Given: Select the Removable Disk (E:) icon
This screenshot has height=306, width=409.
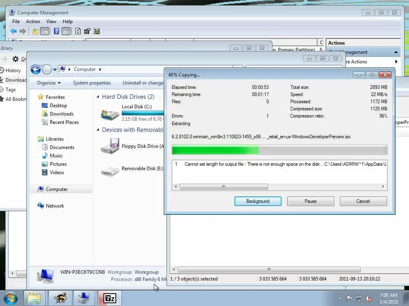Looking at the screenshot, I should 110,171.
